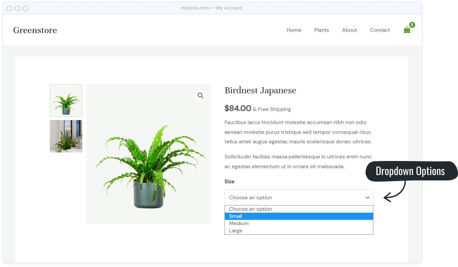Click the Size label
The height and width of the screenshot is (267, 458).
click(x=229, y=182)
